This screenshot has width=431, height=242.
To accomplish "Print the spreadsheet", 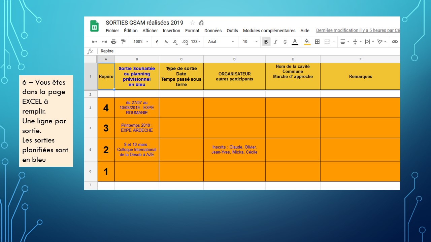I will (x=113, y=42).
